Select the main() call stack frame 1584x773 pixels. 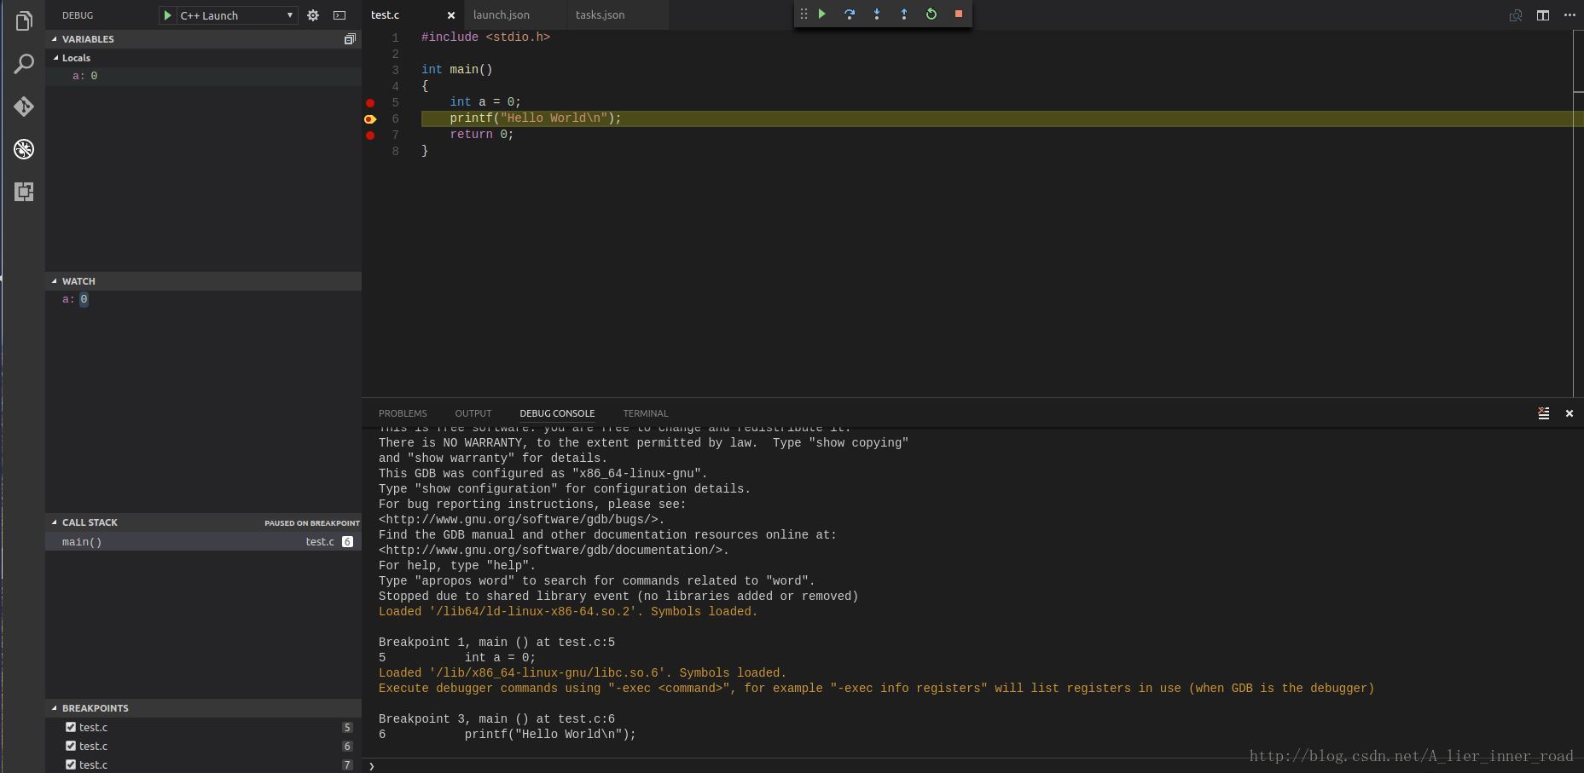204,542
